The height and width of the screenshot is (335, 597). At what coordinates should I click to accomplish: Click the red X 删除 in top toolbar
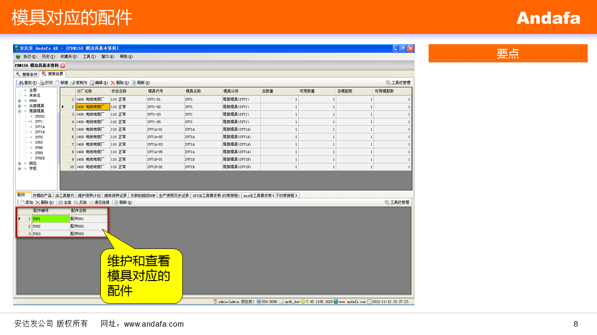point(113,83)
